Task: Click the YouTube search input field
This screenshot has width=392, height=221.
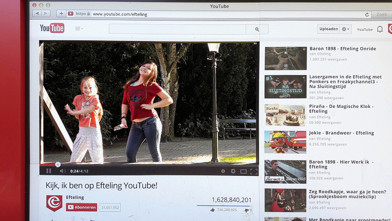Action: point(177,29)
